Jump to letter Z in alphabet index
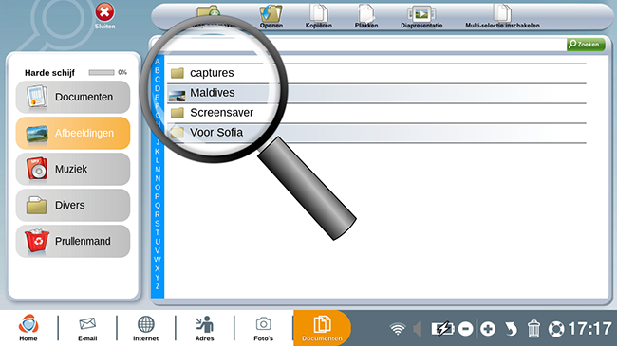The width and height of the screenshot is (617, 346). click(x=158, y=286)
